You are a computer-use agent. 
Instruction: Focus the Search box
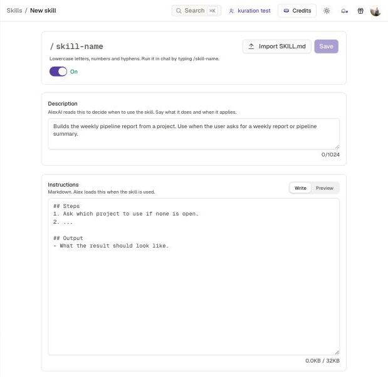coord(196,11)
